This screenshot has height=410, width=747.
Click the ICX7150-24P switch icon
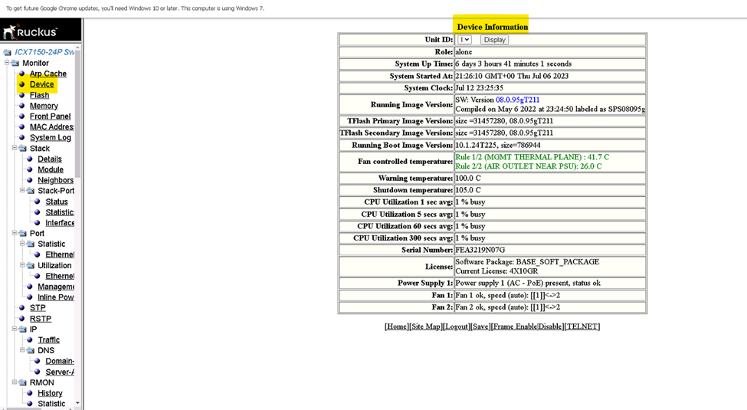pos(7,52)
